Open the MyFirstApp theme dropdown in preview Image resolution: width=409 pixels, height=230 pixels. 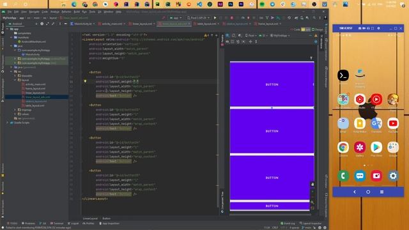[280, 36]
